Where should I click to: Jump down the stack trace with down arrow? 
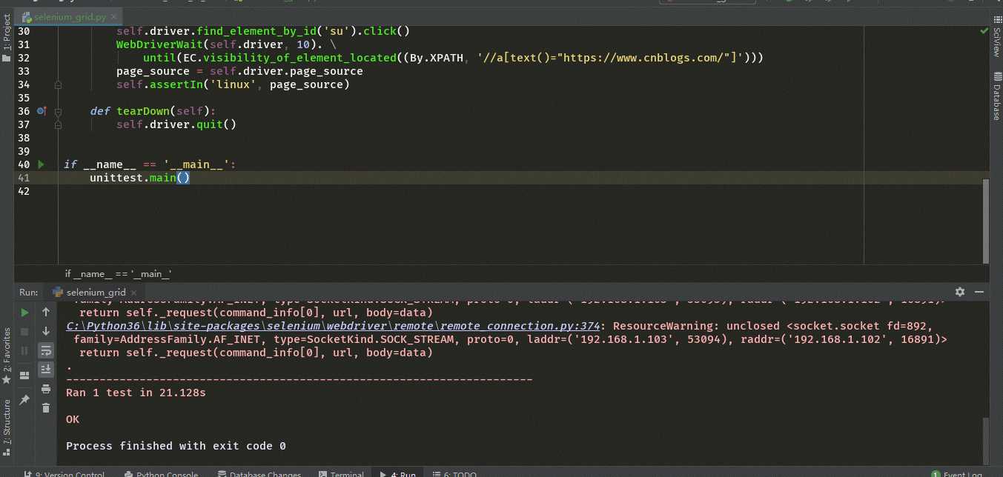point(46,331)
